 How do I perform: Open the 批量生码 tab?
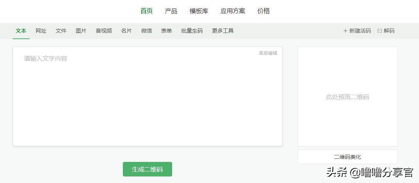coord(192,31)
